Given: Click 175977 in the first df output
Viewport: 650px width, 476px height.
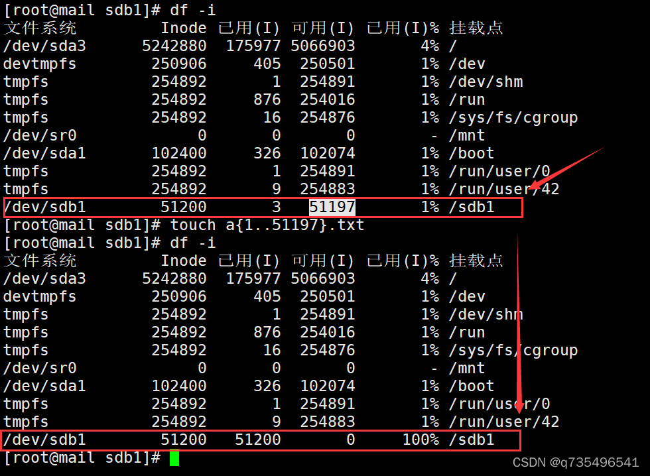Looking at the screenshot, I should point(253,46).
